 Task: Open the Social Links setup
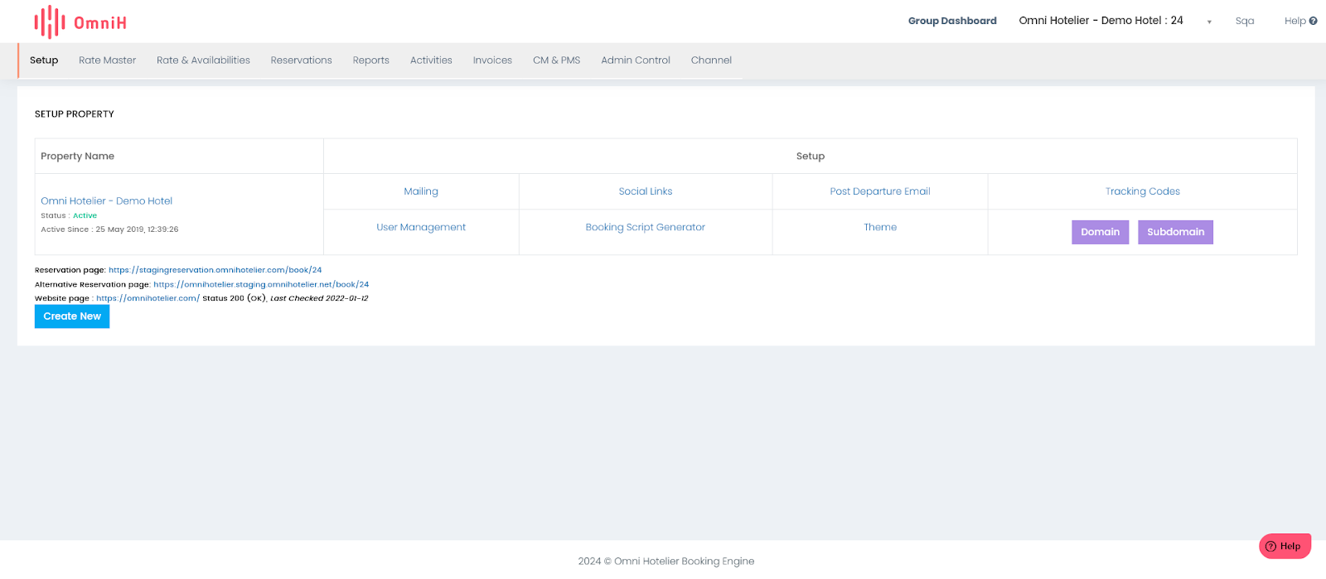pyautogui.click(x=646, y=191)
